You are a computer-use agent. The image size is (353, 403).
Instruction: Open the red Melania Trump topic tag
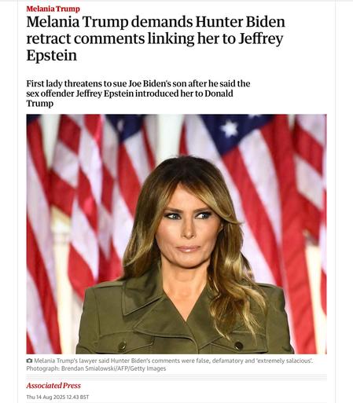(53, 9)
